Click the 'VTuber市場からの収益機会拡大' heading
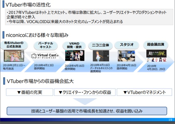Screen dimensions: 175x124 40,81
